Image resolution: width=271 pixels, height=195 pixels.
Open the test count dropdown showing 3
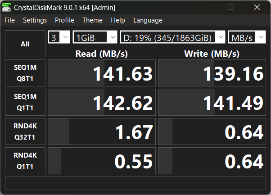tap(59, 37)
